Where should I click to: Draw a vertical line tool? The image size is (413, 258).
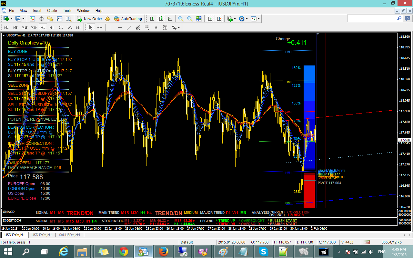(x=111, y=27)
